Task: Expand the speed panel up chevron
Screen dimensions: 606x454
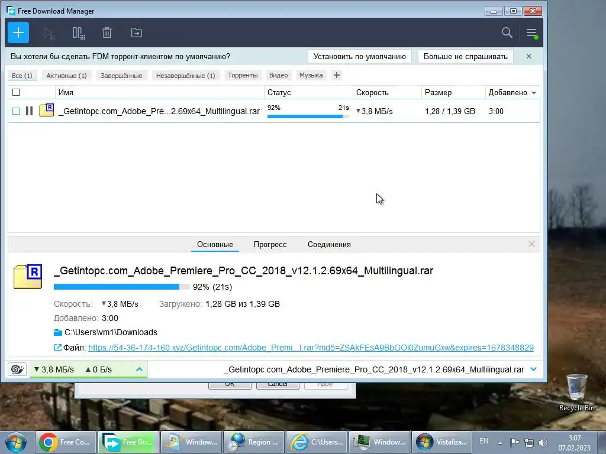Action: pyautogui.click(x=139, y=369)
